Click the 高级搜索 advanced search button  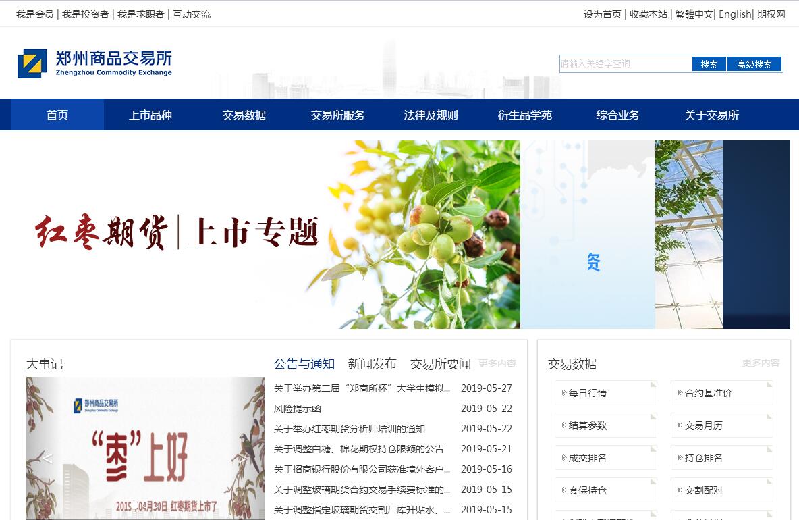754,64
